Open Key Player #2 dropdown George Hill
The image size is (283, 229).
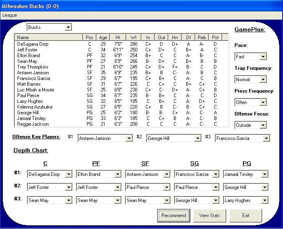[x=174, y=138]
